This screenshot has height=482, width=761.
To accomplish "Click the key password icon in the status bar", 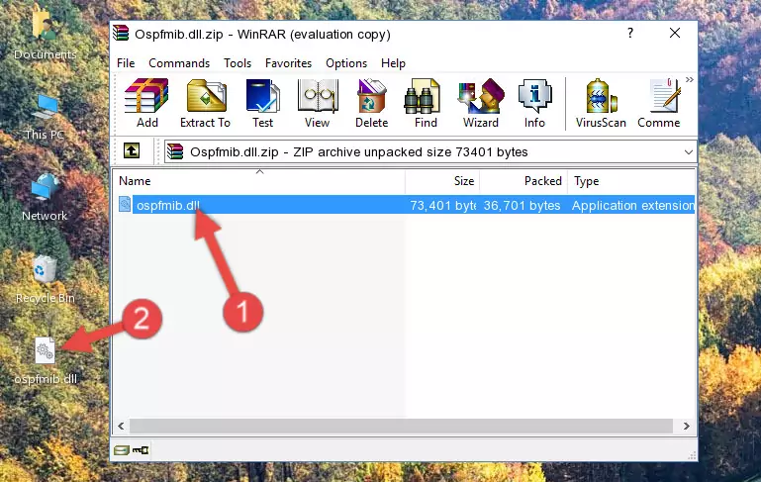I will coord(141,450).
